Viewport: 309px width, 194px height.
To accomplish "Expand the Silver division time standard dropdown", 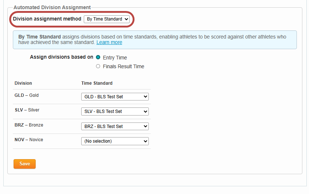I will [x=115, y=111].
